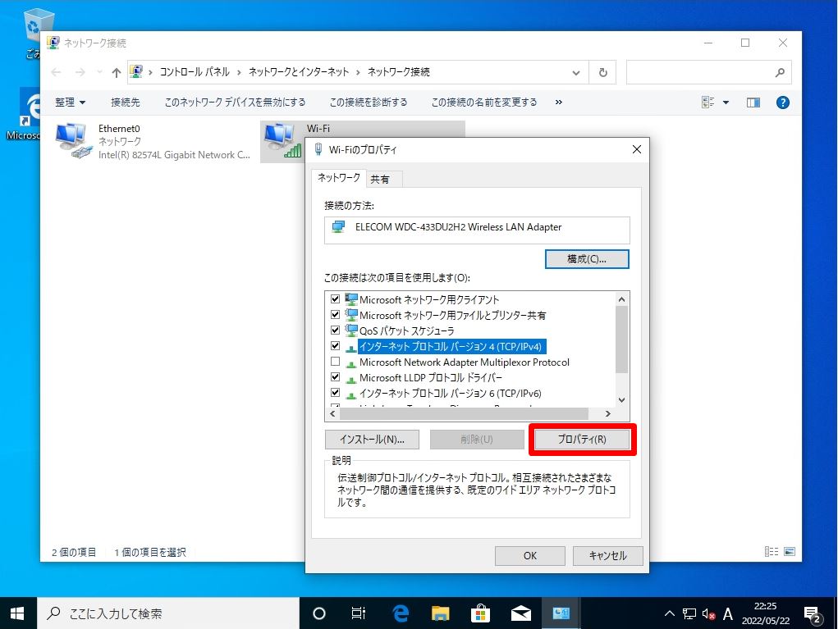Toggle the preview pane icon

pos(753,103)
